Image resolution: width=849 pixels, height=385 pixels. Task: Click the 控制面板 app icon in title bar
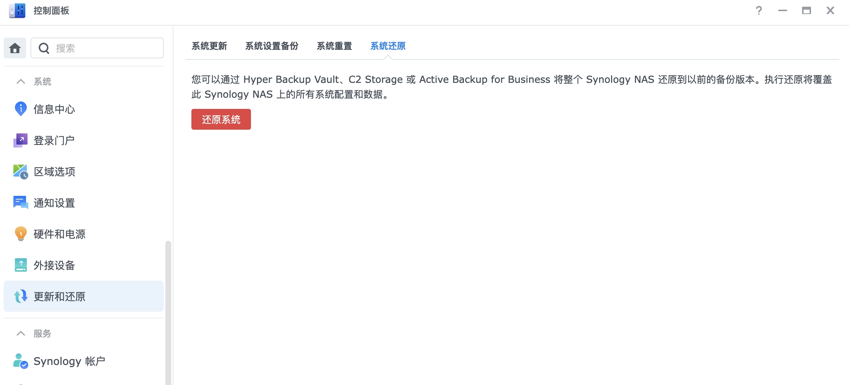coord(17,10)
